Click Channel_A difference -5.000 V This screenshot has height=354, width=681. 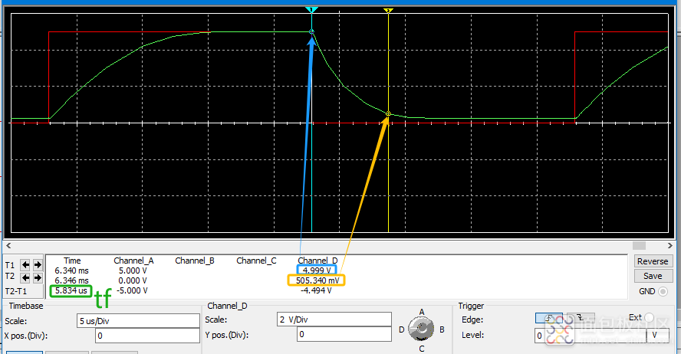[132, 290]
